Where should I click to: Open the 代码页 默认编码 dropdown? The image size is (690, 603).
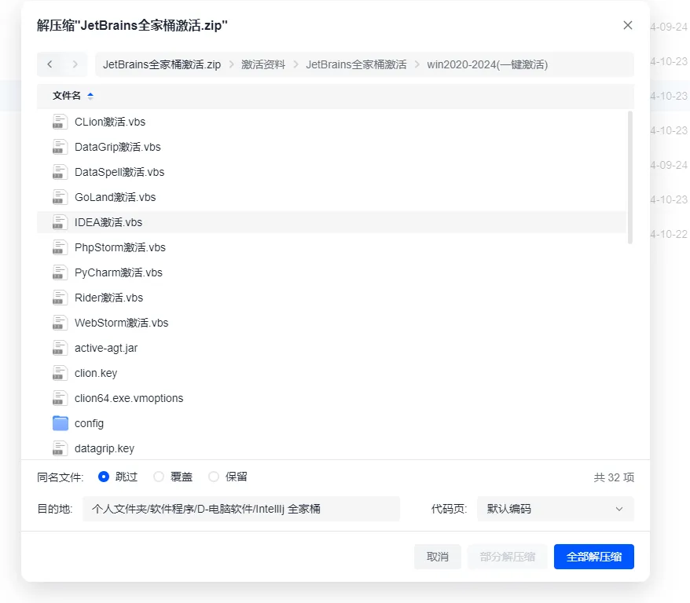pos(556,509)
